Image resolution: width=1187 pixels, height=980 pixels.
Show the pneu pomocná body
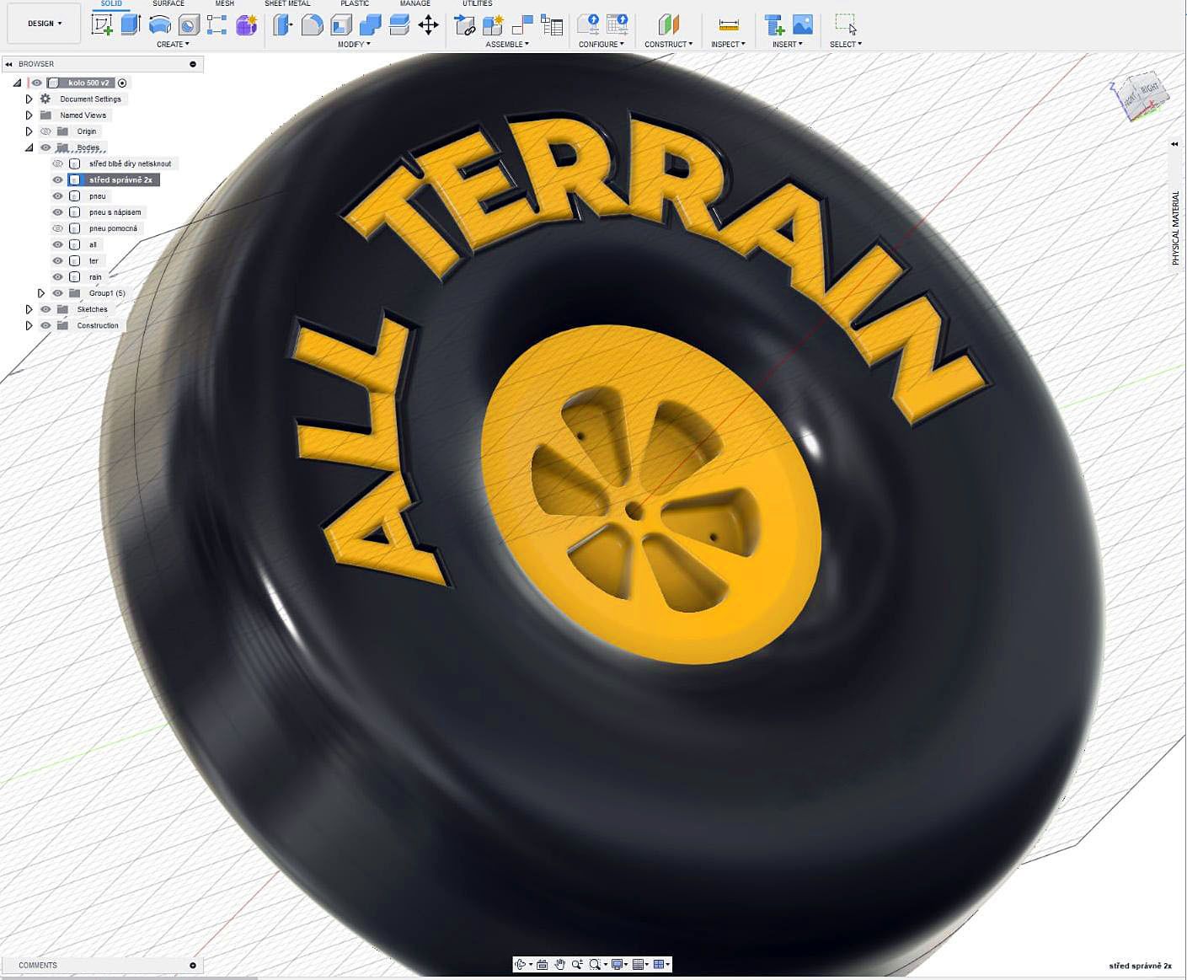(57, 228)
